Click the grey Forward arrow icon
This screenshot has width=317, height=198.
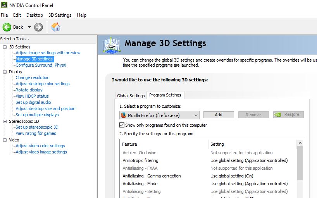(38, 27)
